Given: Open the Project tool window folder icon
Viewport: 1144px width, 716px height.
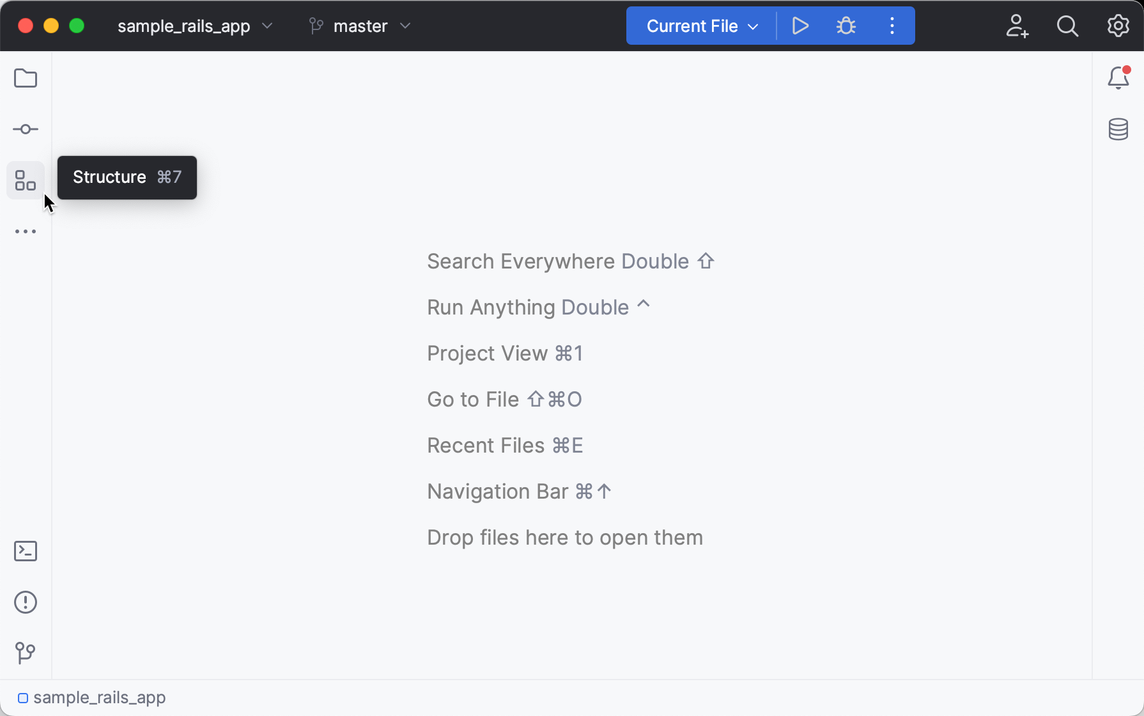Looking at the screenshot, I should click(x=26, y=79).
